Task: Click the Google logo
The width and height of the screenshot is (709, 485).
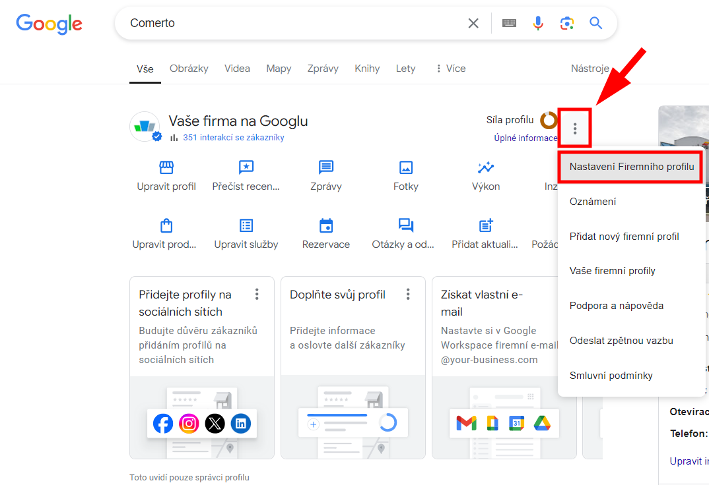Action: click(x=50, y=24)
